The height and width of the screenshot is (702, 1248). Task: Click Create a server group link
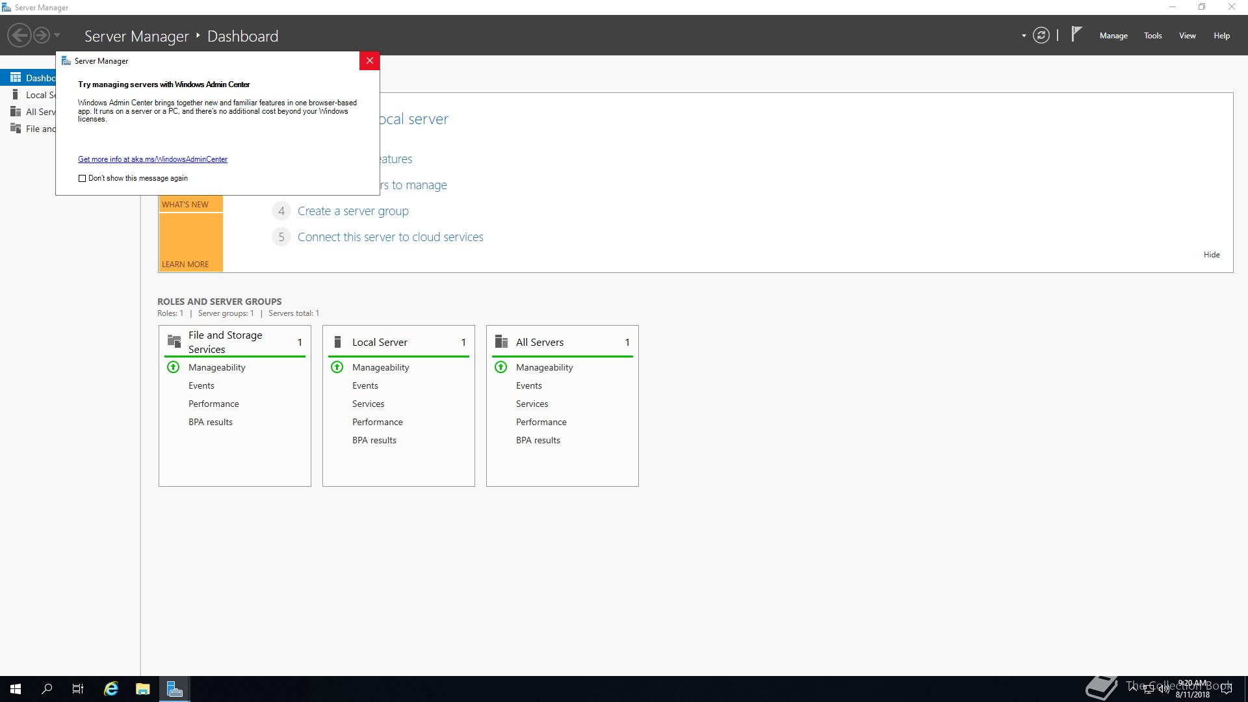click(x=353, y=211)
